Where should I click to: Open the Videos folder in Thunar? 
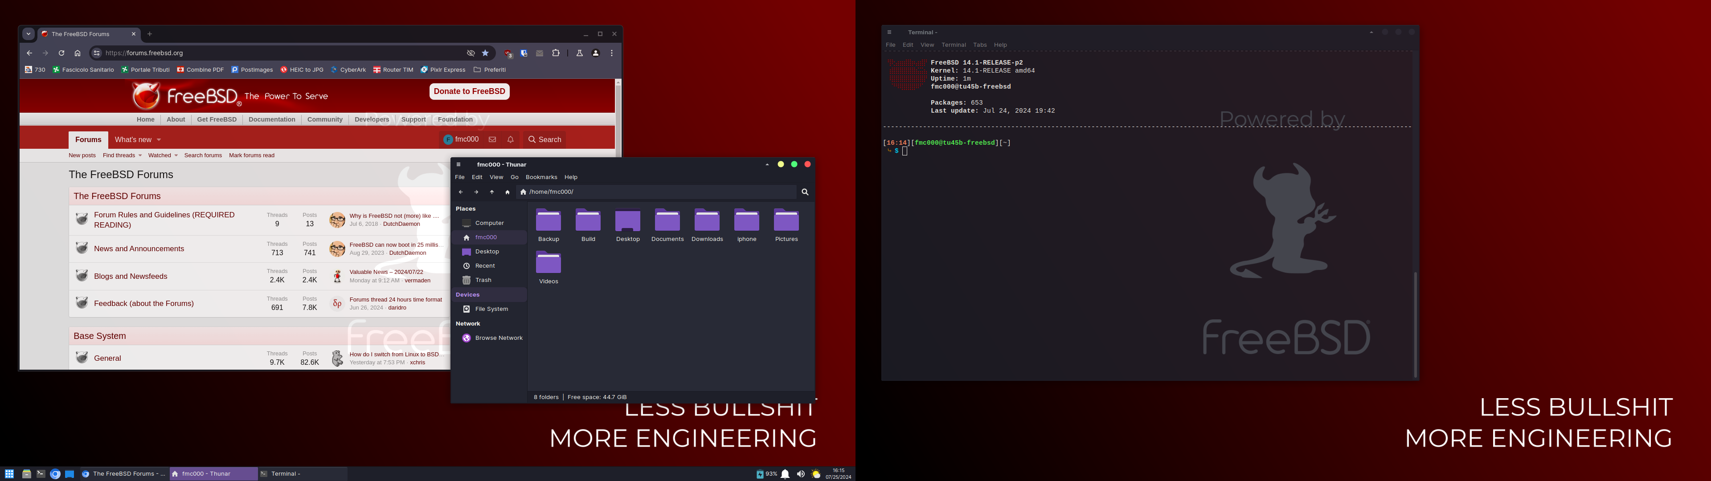pos(549,268)
